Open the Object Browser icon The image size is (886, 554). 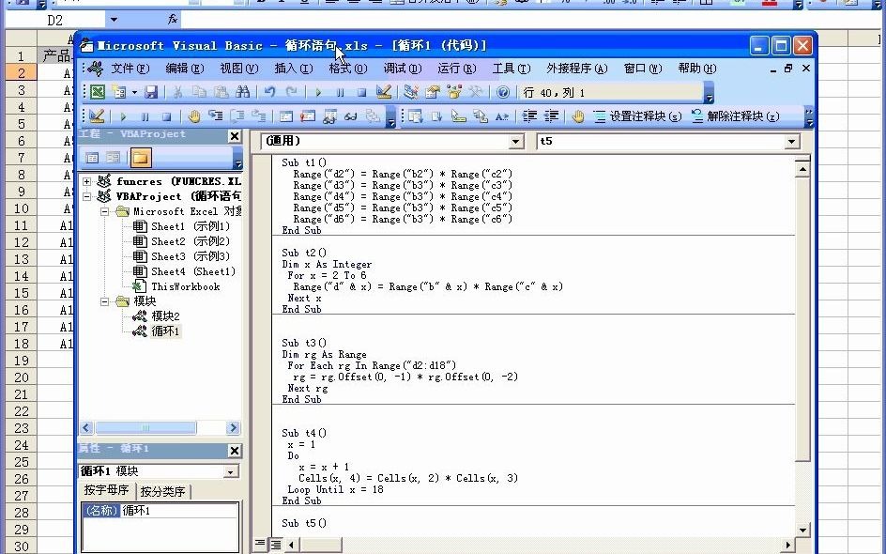coord(454,92)
